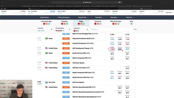Viewport: 174px width, 98px height.
Task: Expand the Industrial Production MoM row
Action: point(135,39)
